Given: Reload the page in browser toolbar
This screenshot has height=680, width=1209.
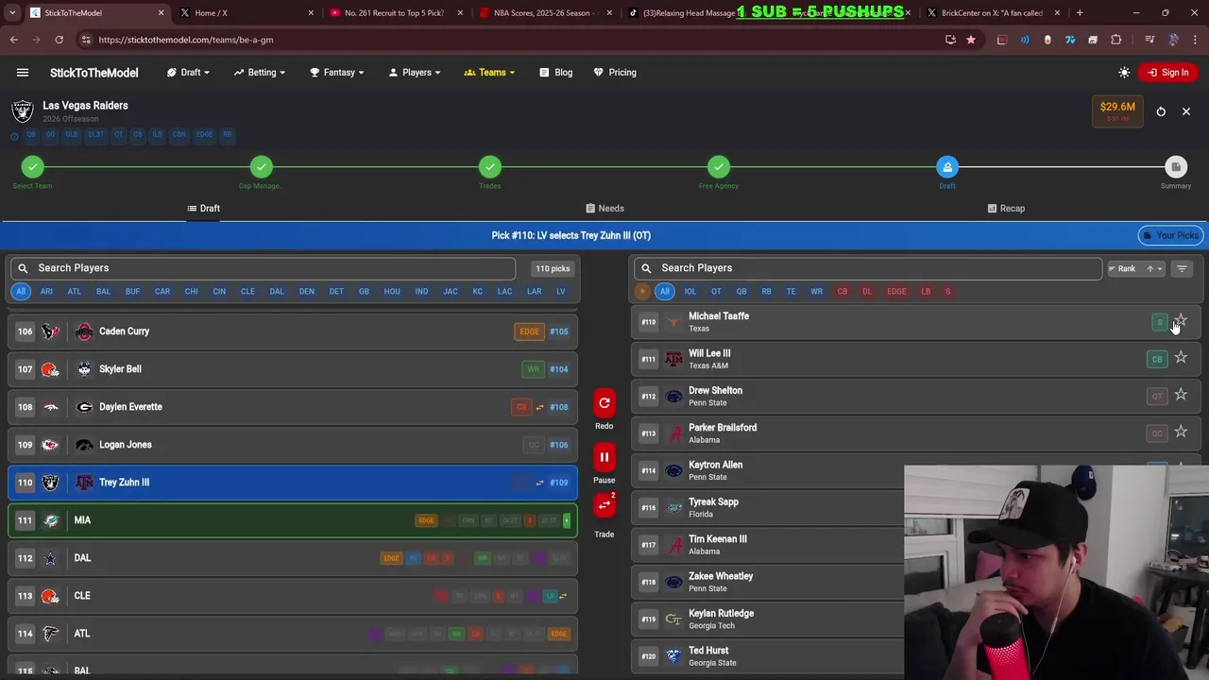Looking at the screenshot, I should 59,40.
